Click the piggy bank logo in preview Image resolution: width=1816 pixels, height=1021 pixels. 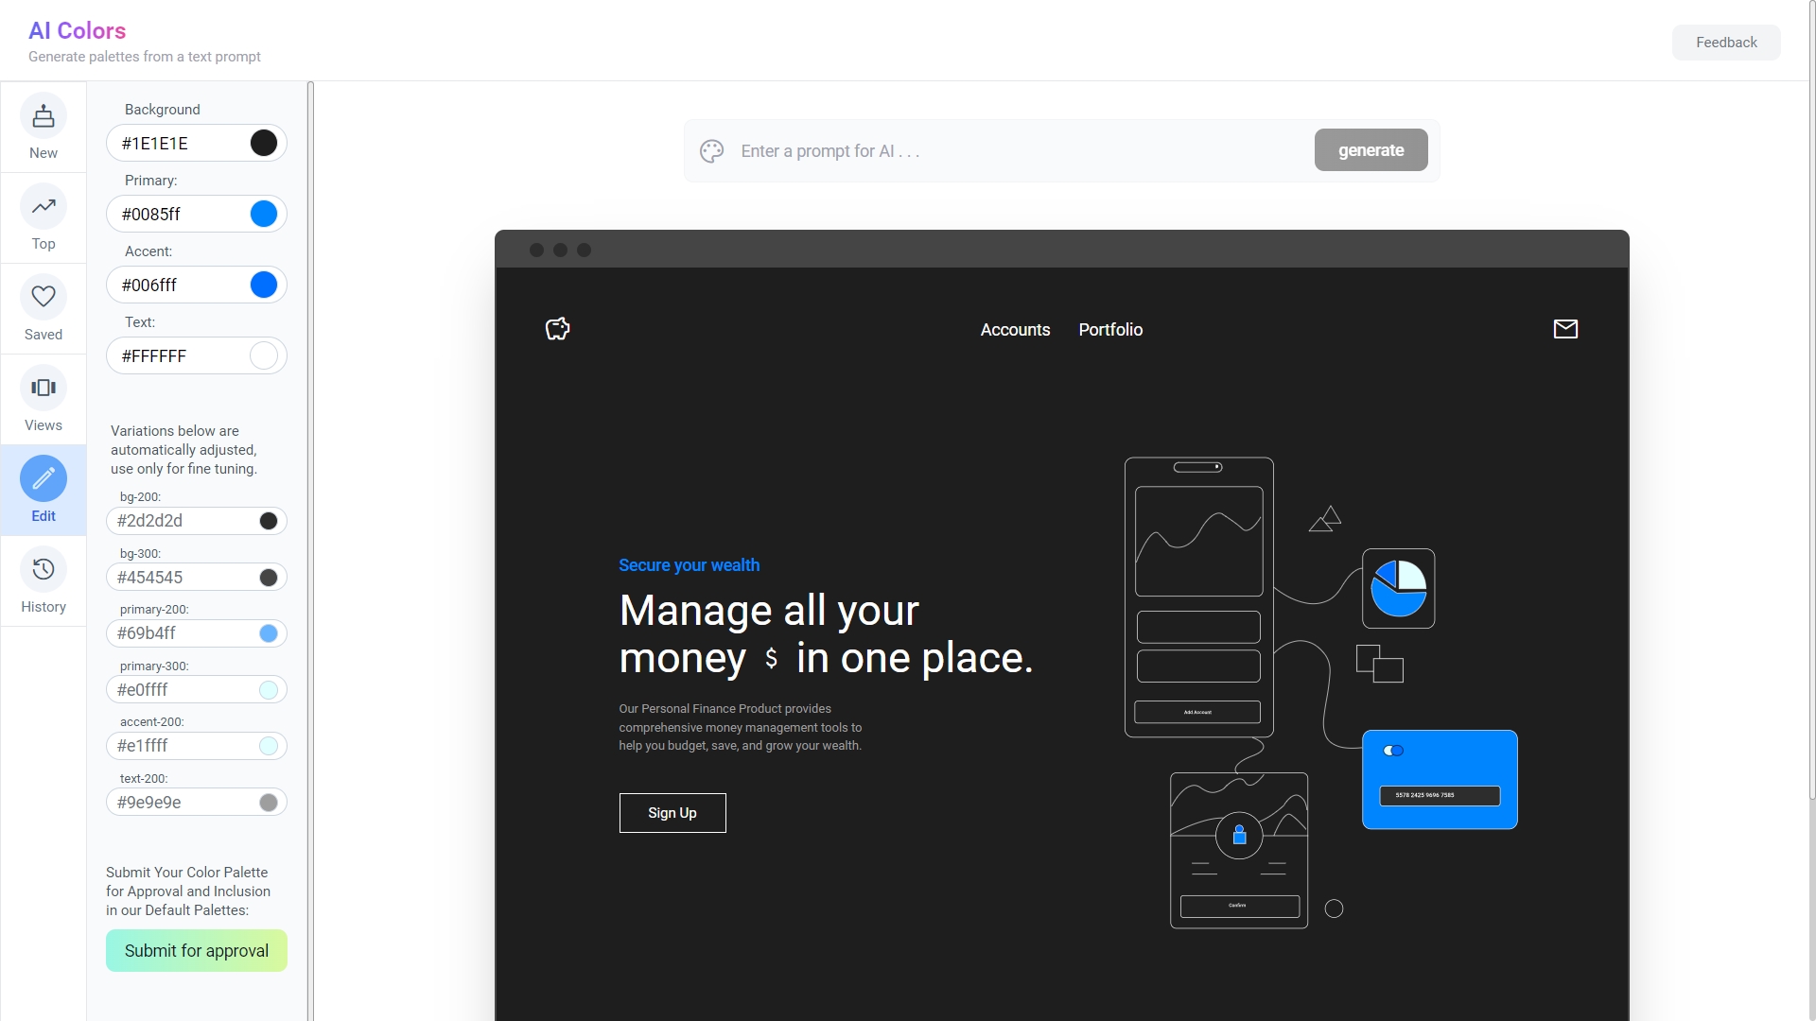pyautogui.click(x=558, y=329)
